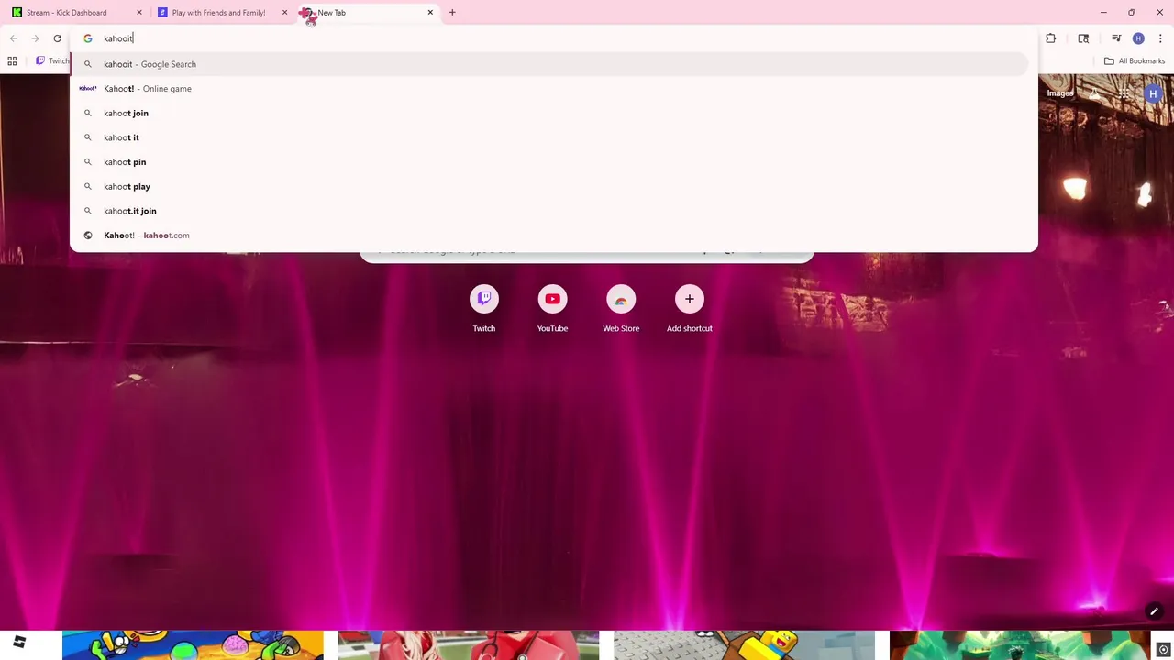Viewport: 1174px width, 660px height.
Task: Switch to the Stream - Kick Dashboard tab
Action: [x=75, y=13]
